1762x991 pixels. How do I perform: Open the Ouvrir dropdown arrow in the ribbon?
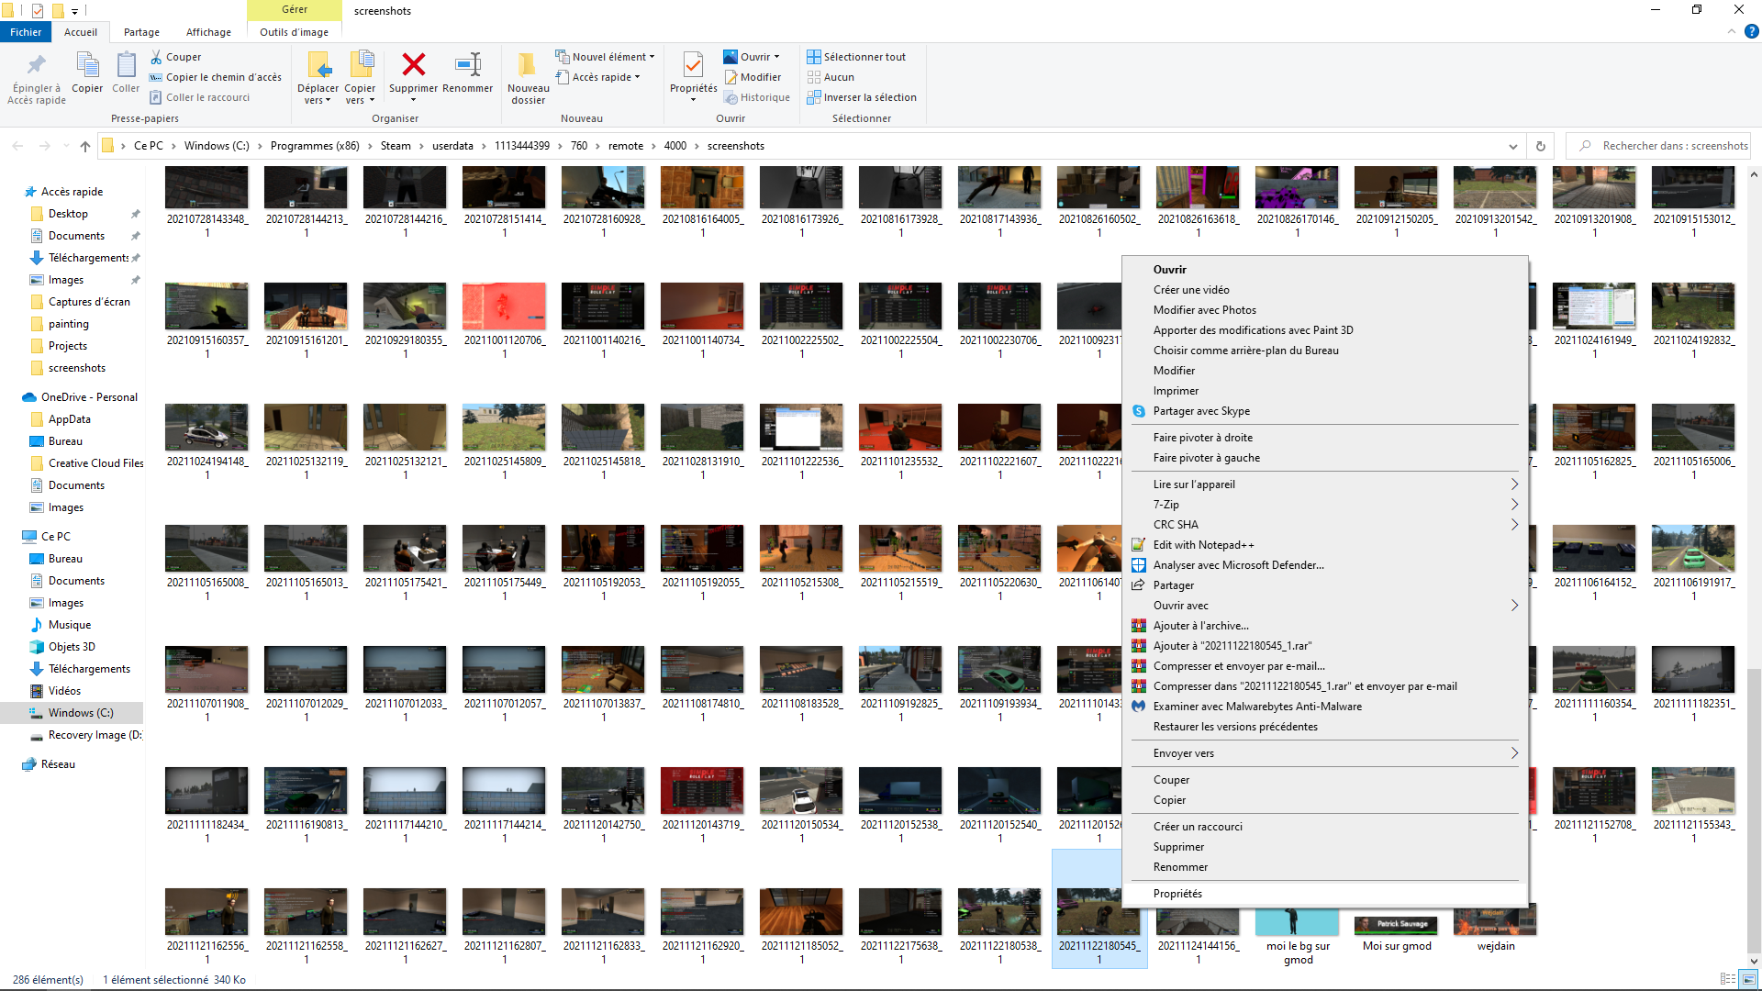[776, 57]
